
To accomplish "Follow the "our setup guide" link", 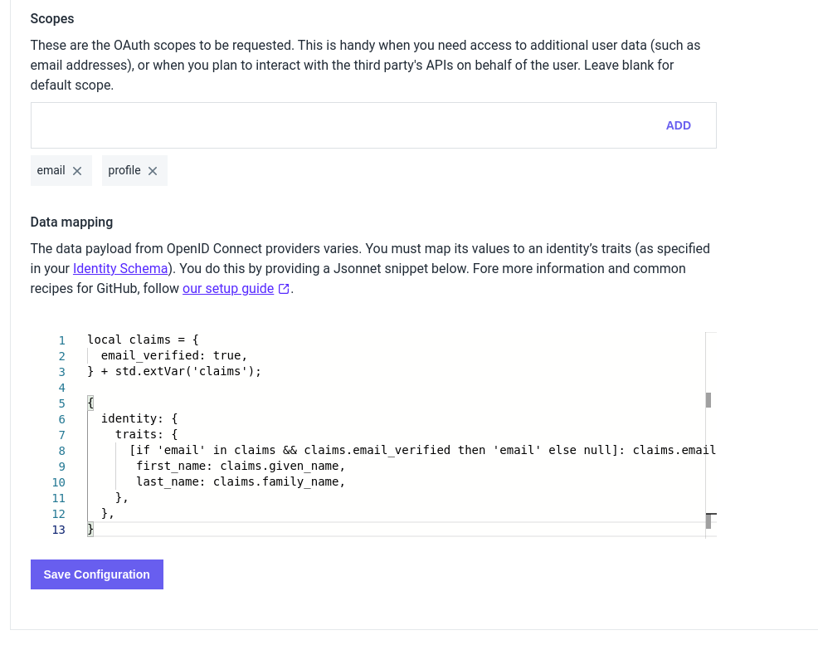I will click(227, 288).
